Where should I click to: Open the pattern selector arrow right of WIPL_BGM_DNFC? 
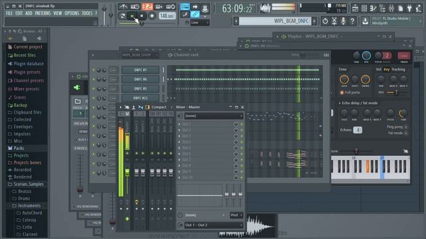point(314,21)
